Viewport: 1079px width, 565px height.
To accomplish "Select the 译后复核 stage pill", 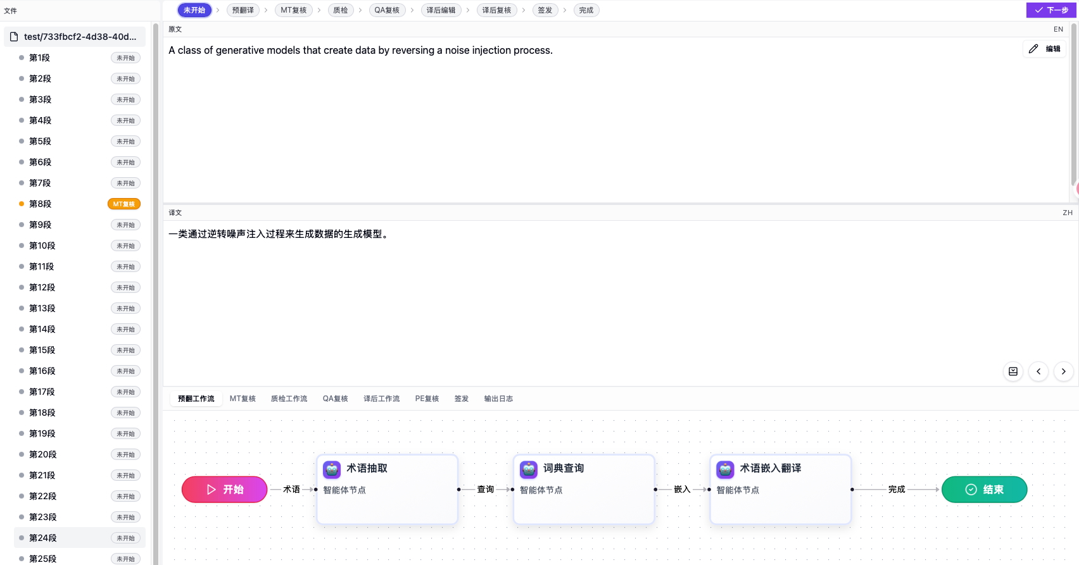I will point(496,10).
